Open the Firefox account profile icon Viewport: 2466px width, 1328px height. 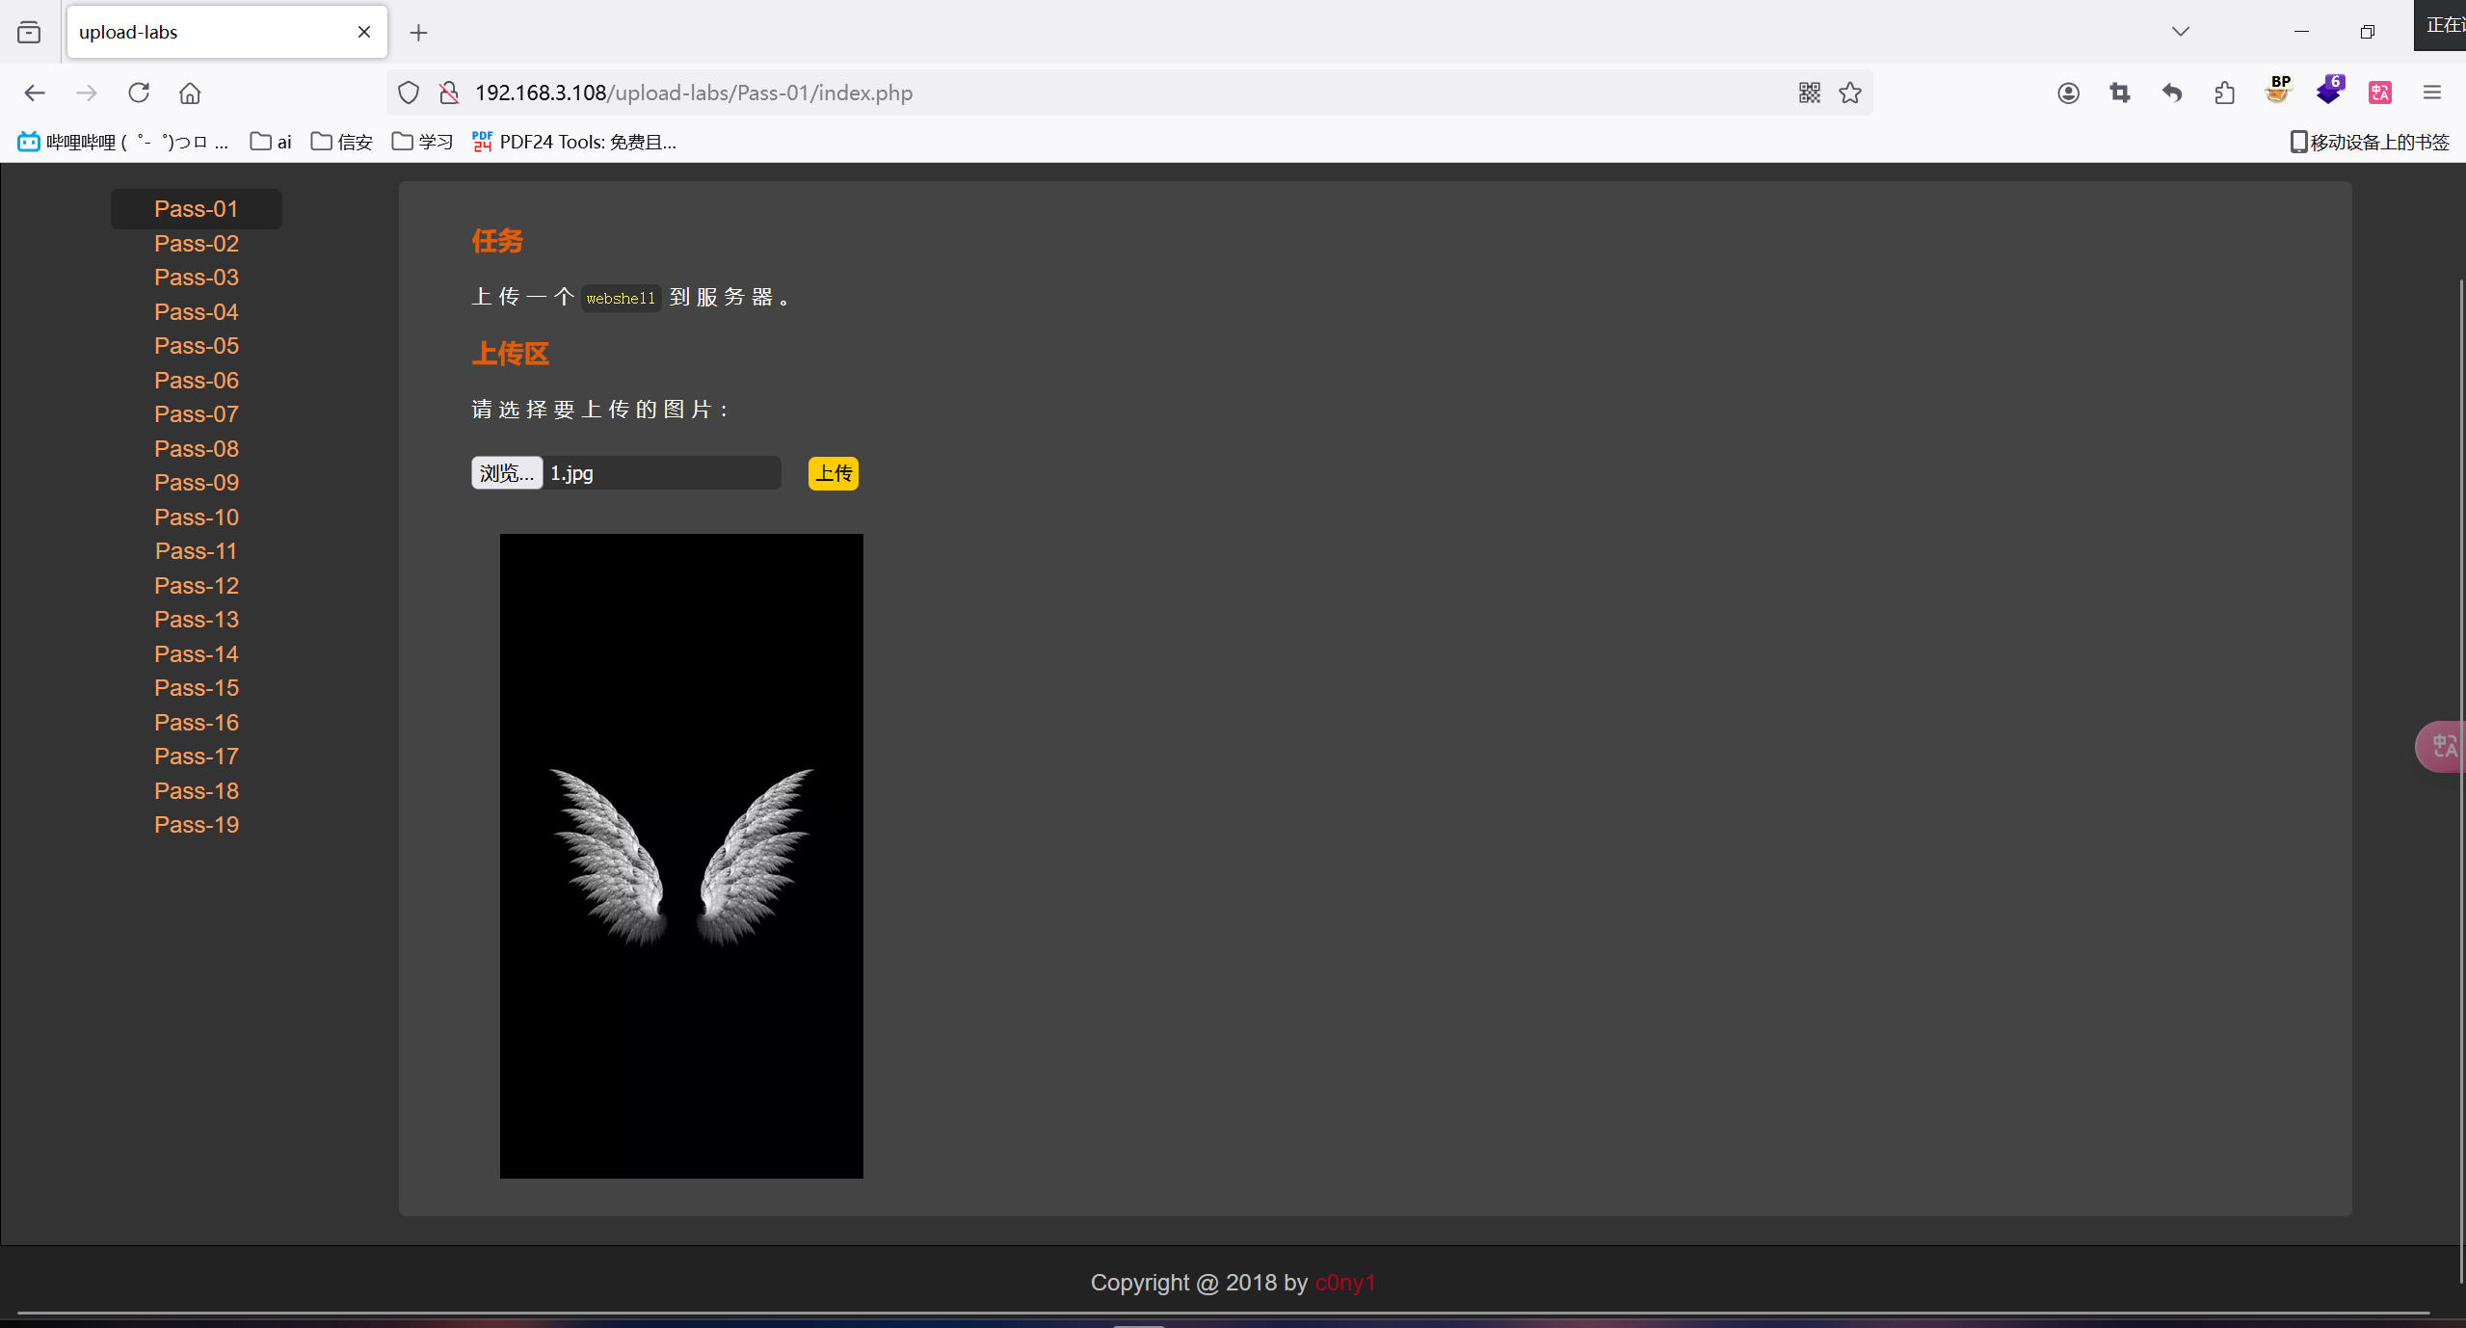coord(2068,93)
